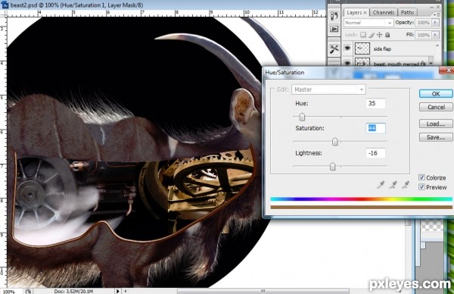Click the status bar icon beside zoom percentage

pos(28,292)
